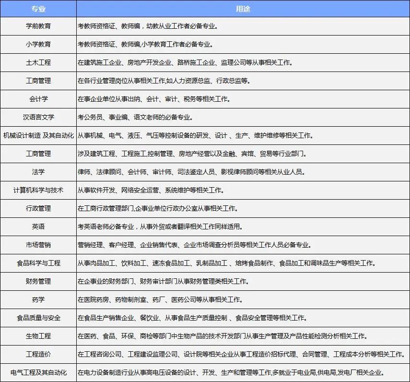Click the 土木工程 cell
Image resolution: width=410 pixels, height=382 pixels.
coord(38,62)
